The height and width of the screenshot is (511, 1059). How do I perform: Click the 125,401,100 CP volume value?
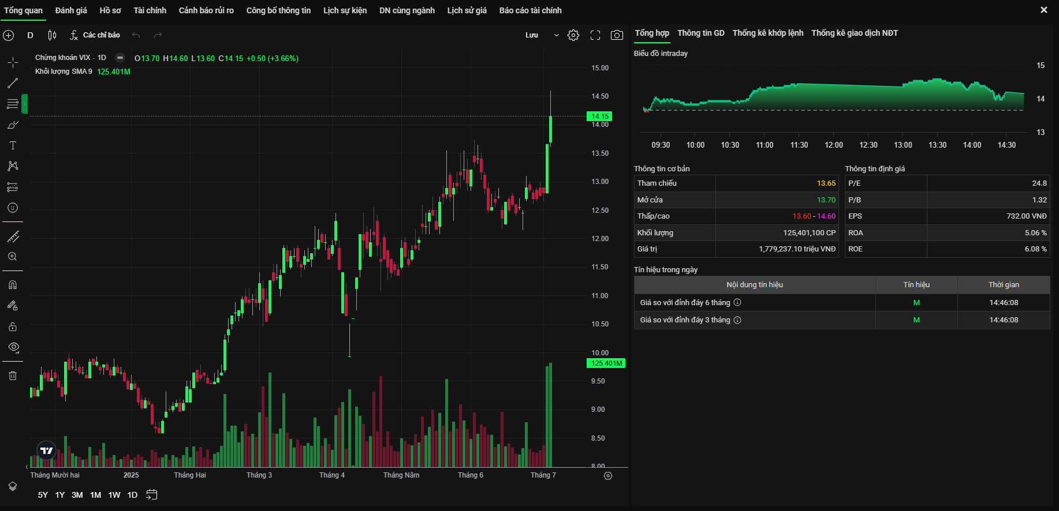[x=809, y=233]
